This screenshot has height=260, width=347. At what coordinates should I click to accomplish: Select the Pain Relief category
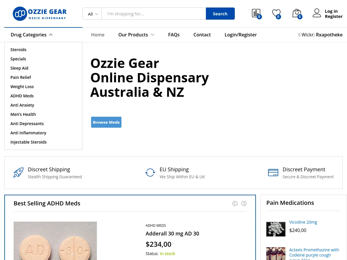pos(21,77)
